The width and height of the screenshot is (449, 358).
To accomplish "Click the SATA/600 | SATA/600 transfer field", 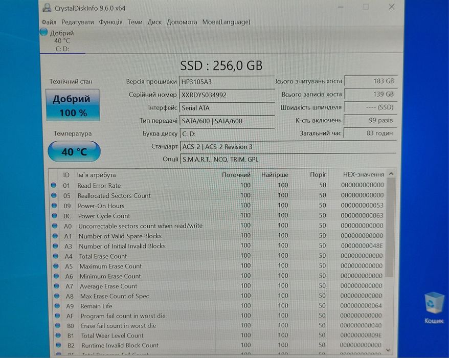I will 227,121.
